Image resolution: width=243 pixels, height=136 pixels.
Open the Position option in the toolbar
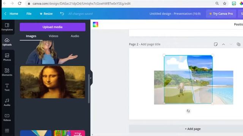click(238, 24)
